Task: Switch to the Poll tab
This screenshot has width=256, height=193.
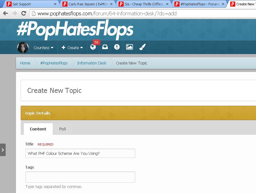Action: (62, 129)
